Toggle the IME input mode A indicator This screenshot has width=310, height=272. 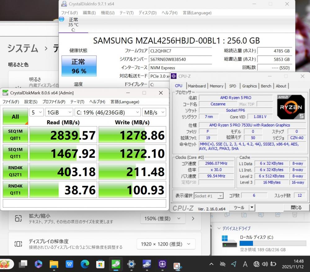tap(245, 264)
